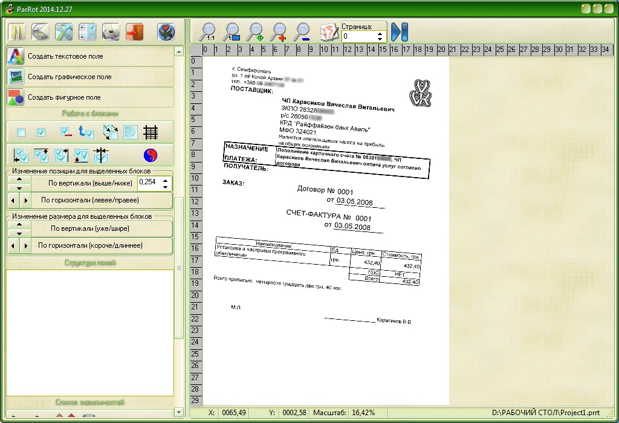Viewport: 619px width, 423px height.
Task: Click the yin-yang icon
Action: (151, 155)
